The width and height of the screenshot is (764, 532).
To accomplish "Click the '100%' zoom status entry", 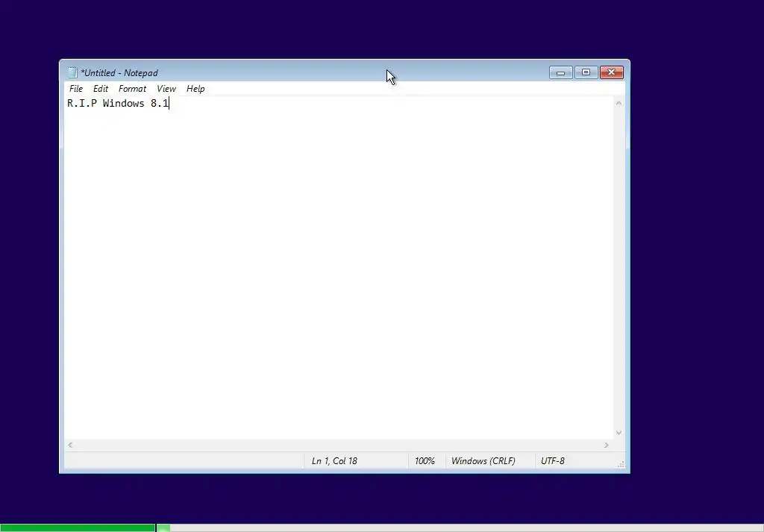I will coord(425,461).
